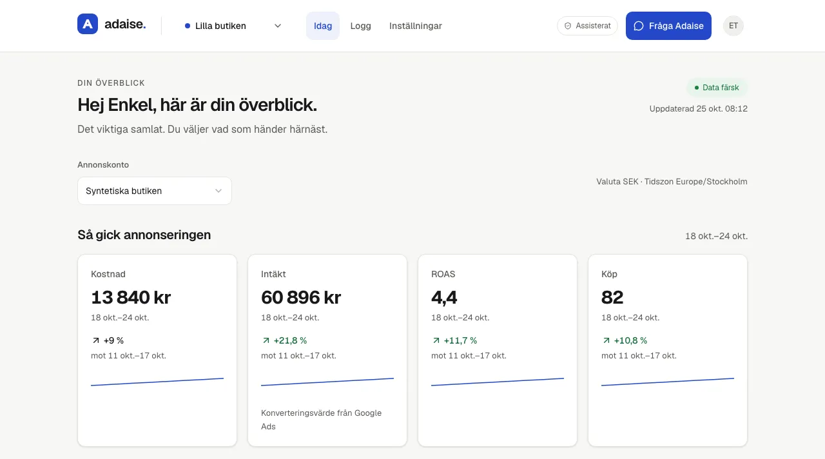Click the 4,4 ROAS value
Image resolution: width=825 pixels, height=459 pixels.
[x=444, y=297]
